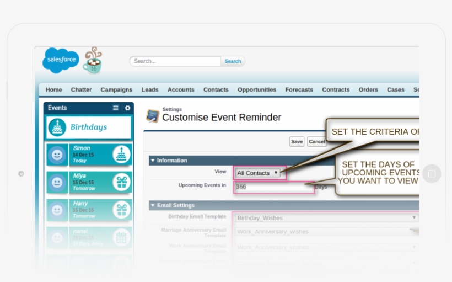The height and width of the screenshot is (282, 452).
Task: Click Simon's smiley avatar
Action: pyautogui.click(x=57, y=155)
